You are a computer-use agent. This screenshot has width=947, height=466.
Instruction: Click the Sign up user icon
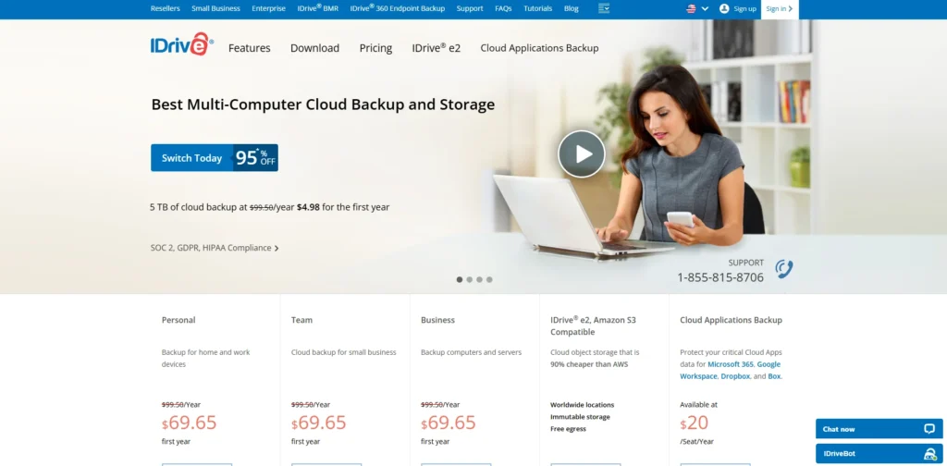click(x=724, y=8)
